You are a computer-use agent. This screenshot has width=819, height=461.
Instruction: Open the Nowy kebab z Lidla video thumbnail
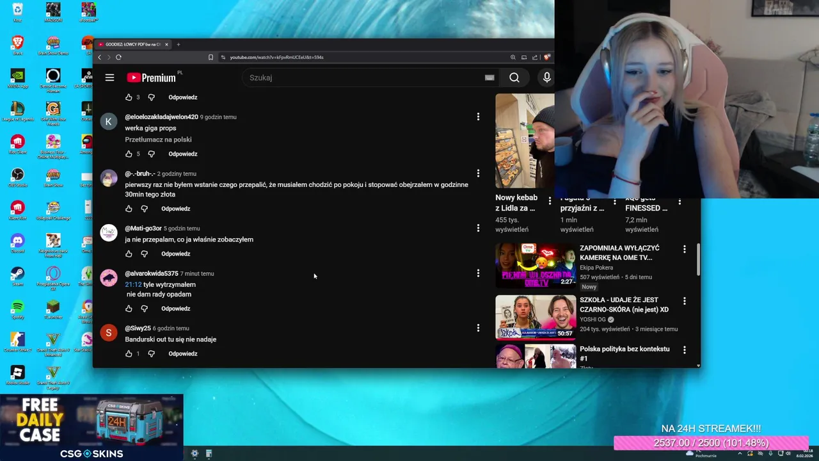tap(525, 141)
